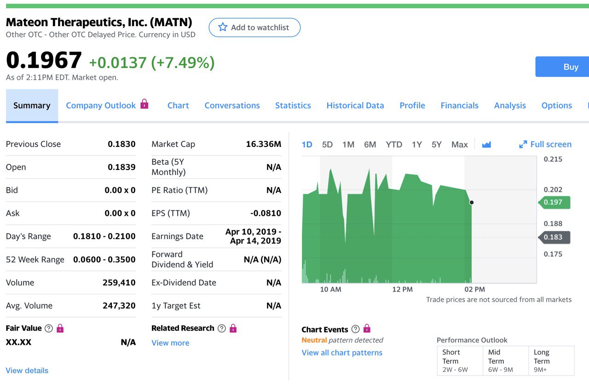Click the current price marker dot on chart
The width and height of the screenshot is (589, 388).
(x=472, y=202)
